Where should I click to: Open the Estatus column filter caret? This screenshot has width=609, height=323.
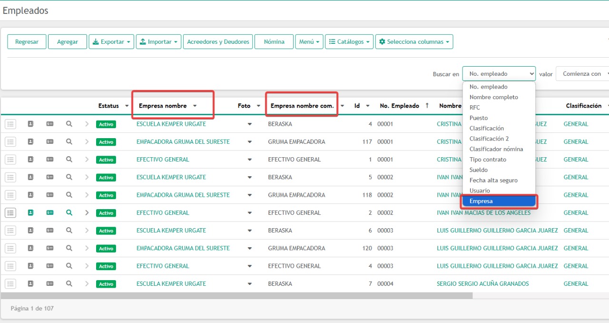coord(127,106)
